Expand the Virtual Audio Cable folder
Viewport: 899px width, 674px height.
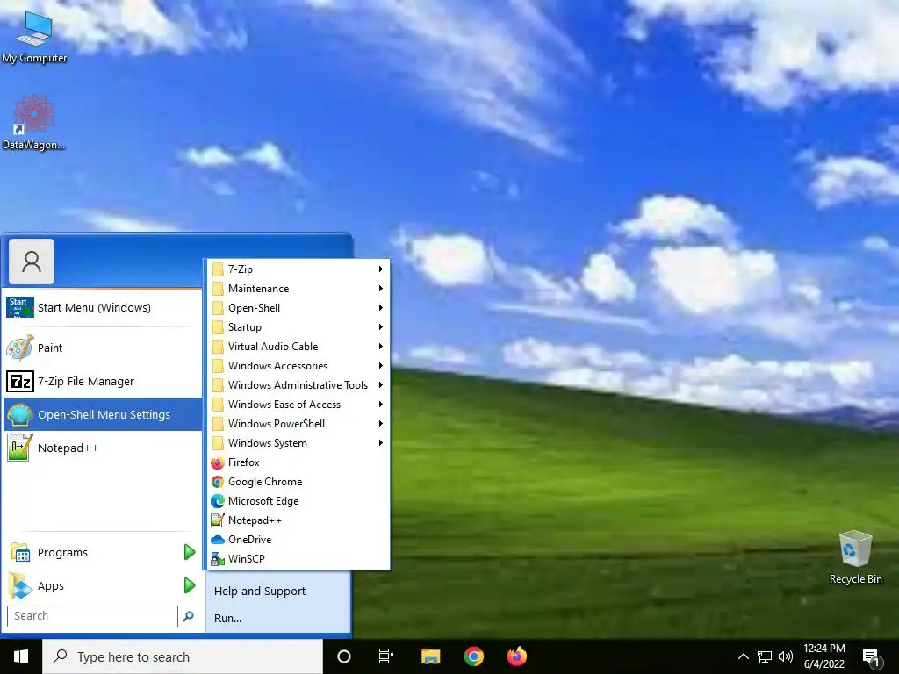[298, 346]
